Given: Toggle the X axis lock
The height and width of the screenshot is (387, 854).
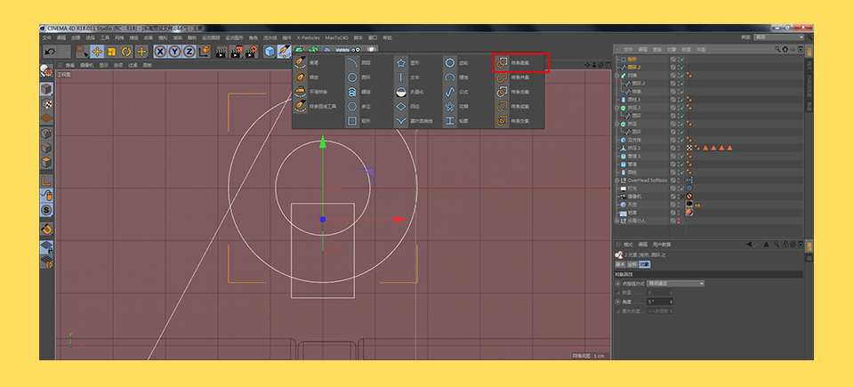Looking at the screenshot, I should [160, 52].
